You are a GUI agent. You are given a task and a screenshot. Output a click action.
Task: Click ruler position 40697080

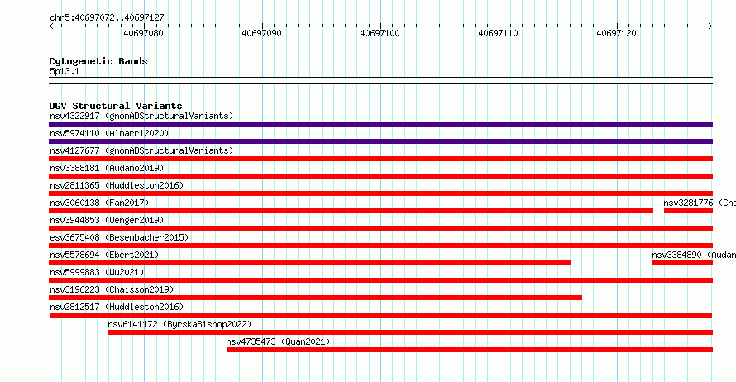point(143,33)
